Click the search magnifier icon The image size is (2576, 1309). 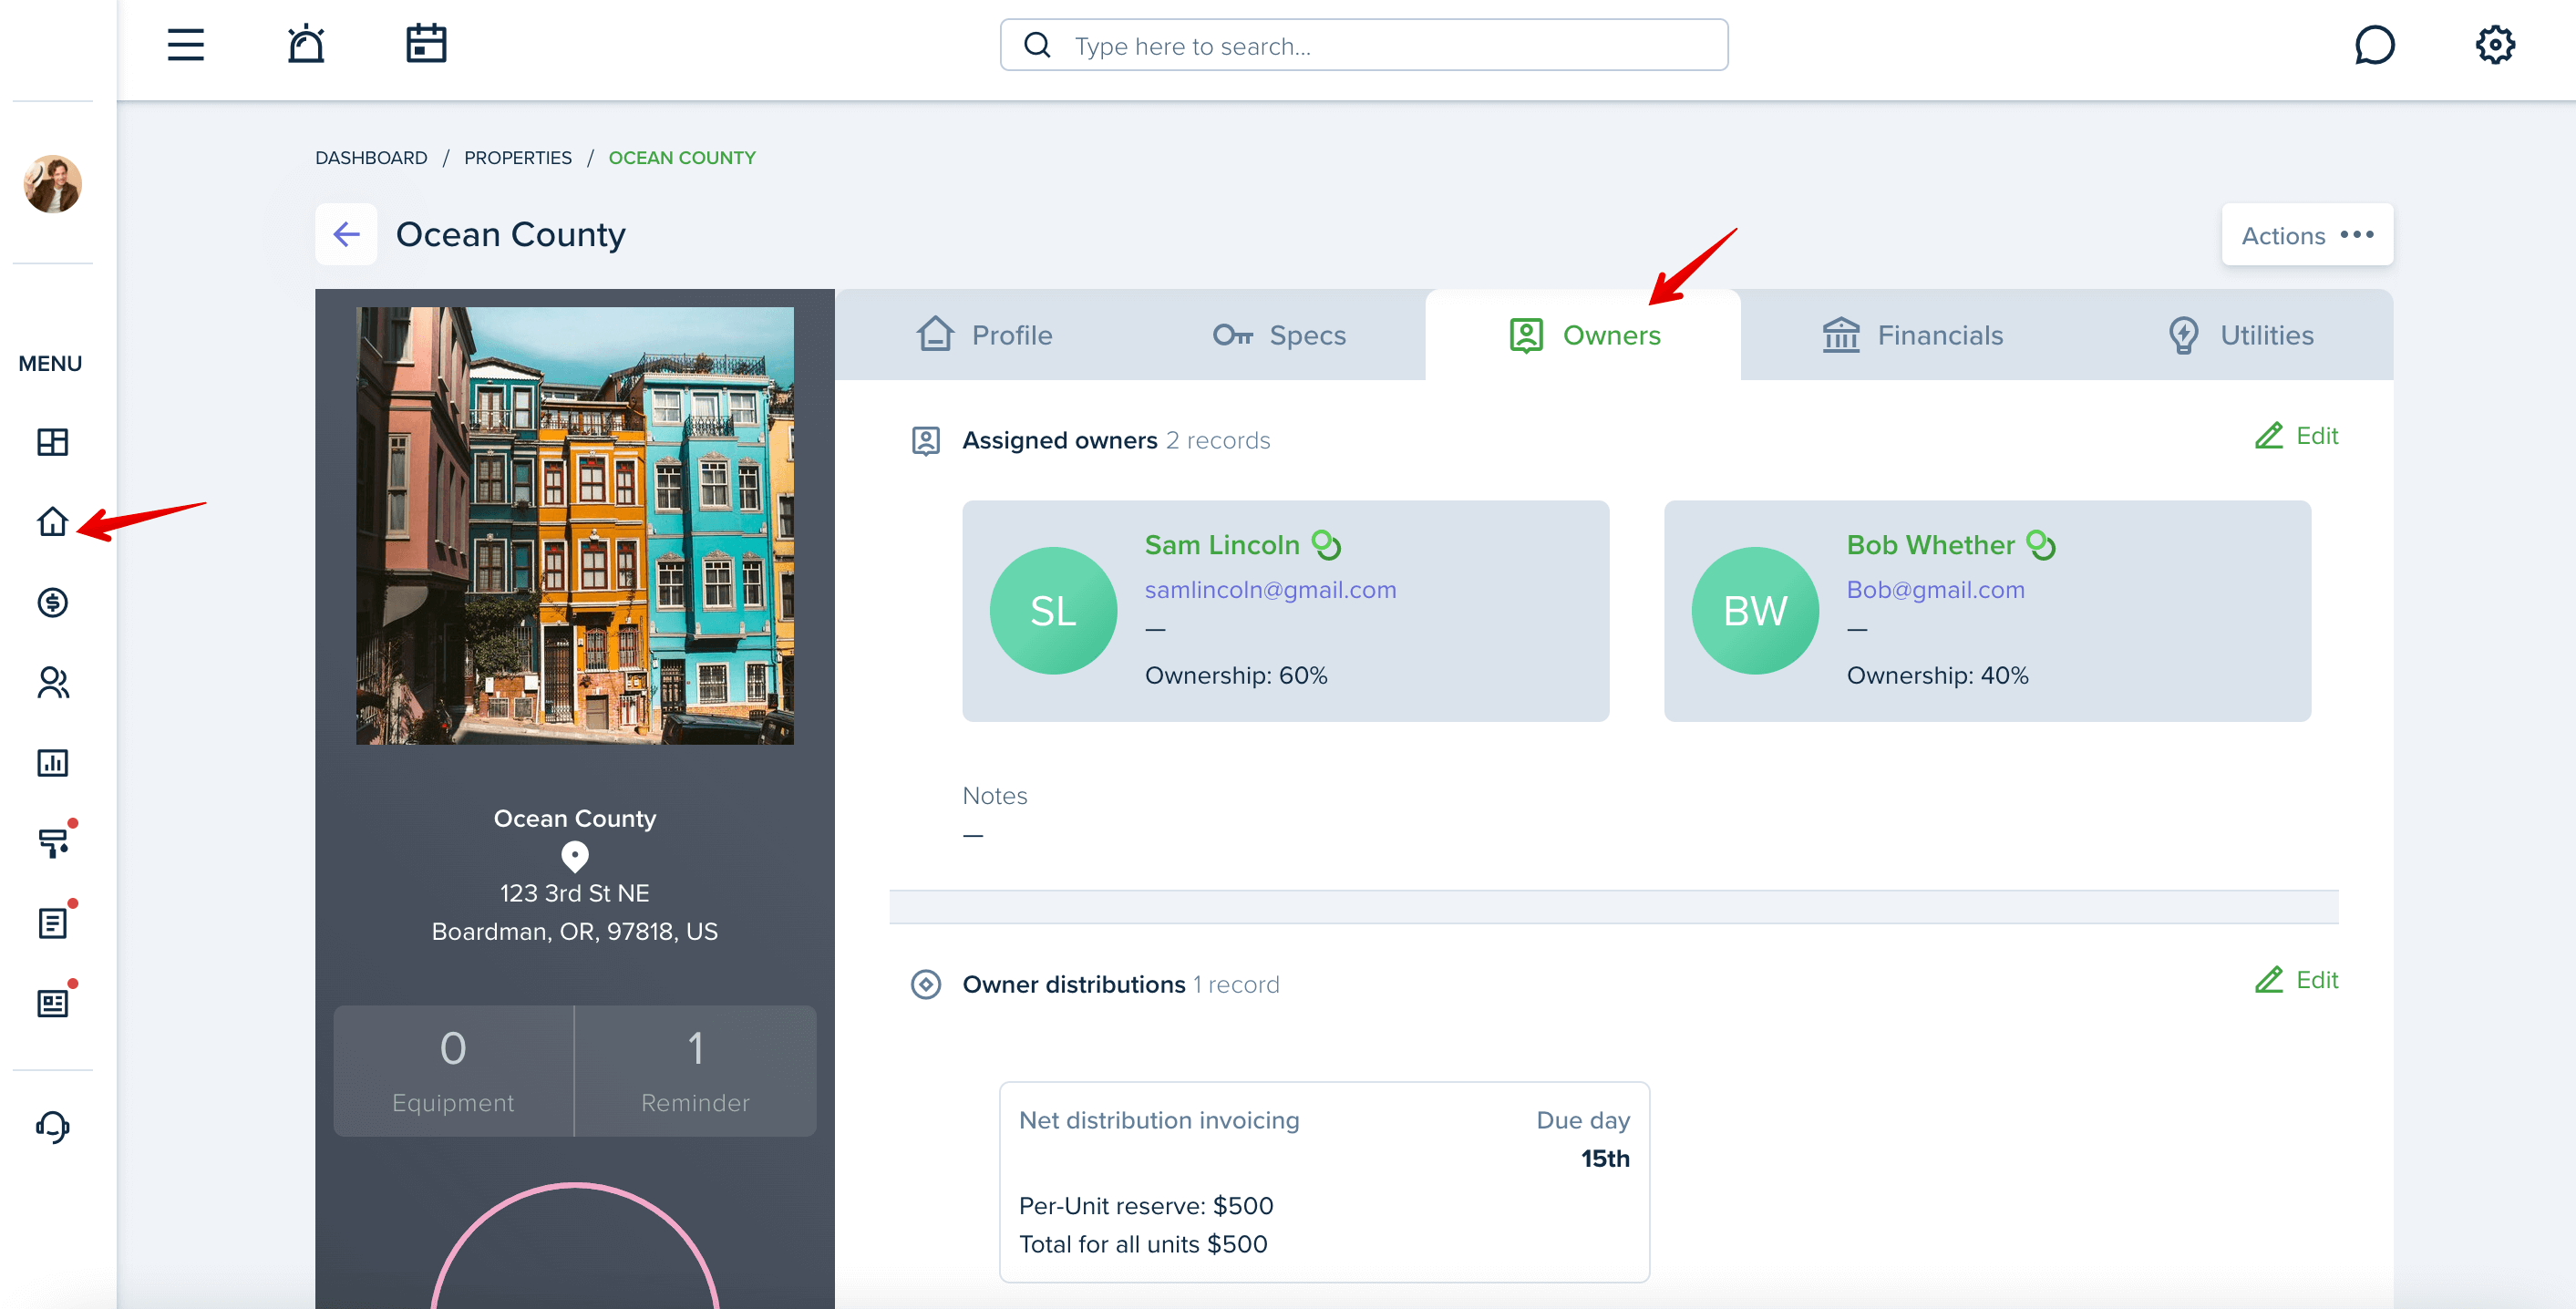[x=1037, y=45]
